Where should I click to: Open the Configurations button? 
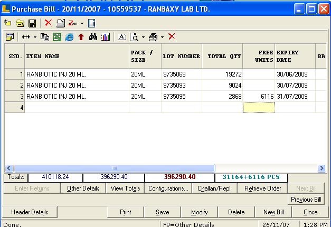168,188
